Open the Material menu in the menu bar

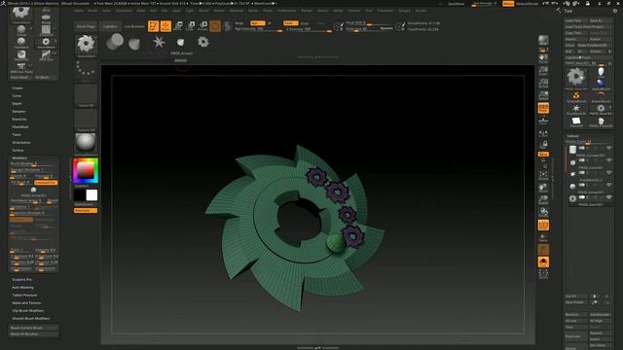point(237,11)
